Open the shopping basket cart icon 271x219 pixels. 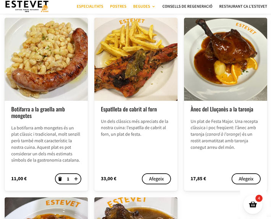click(253, 205)
